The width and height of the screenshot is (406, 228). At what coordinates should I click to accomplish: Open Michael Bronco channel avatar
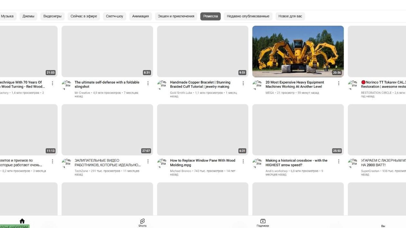[162, 163]
